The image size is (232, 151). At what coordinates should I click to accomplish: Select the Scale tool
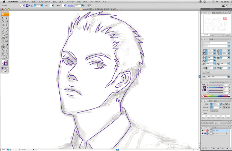(7, 35)
